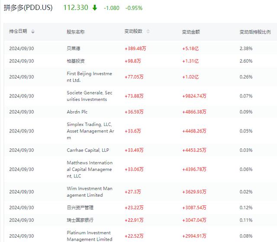Open shareholder Wim Investment Management Limited
Image resolution: width=277 pixels, height=242 pixels.
(90, 192)
